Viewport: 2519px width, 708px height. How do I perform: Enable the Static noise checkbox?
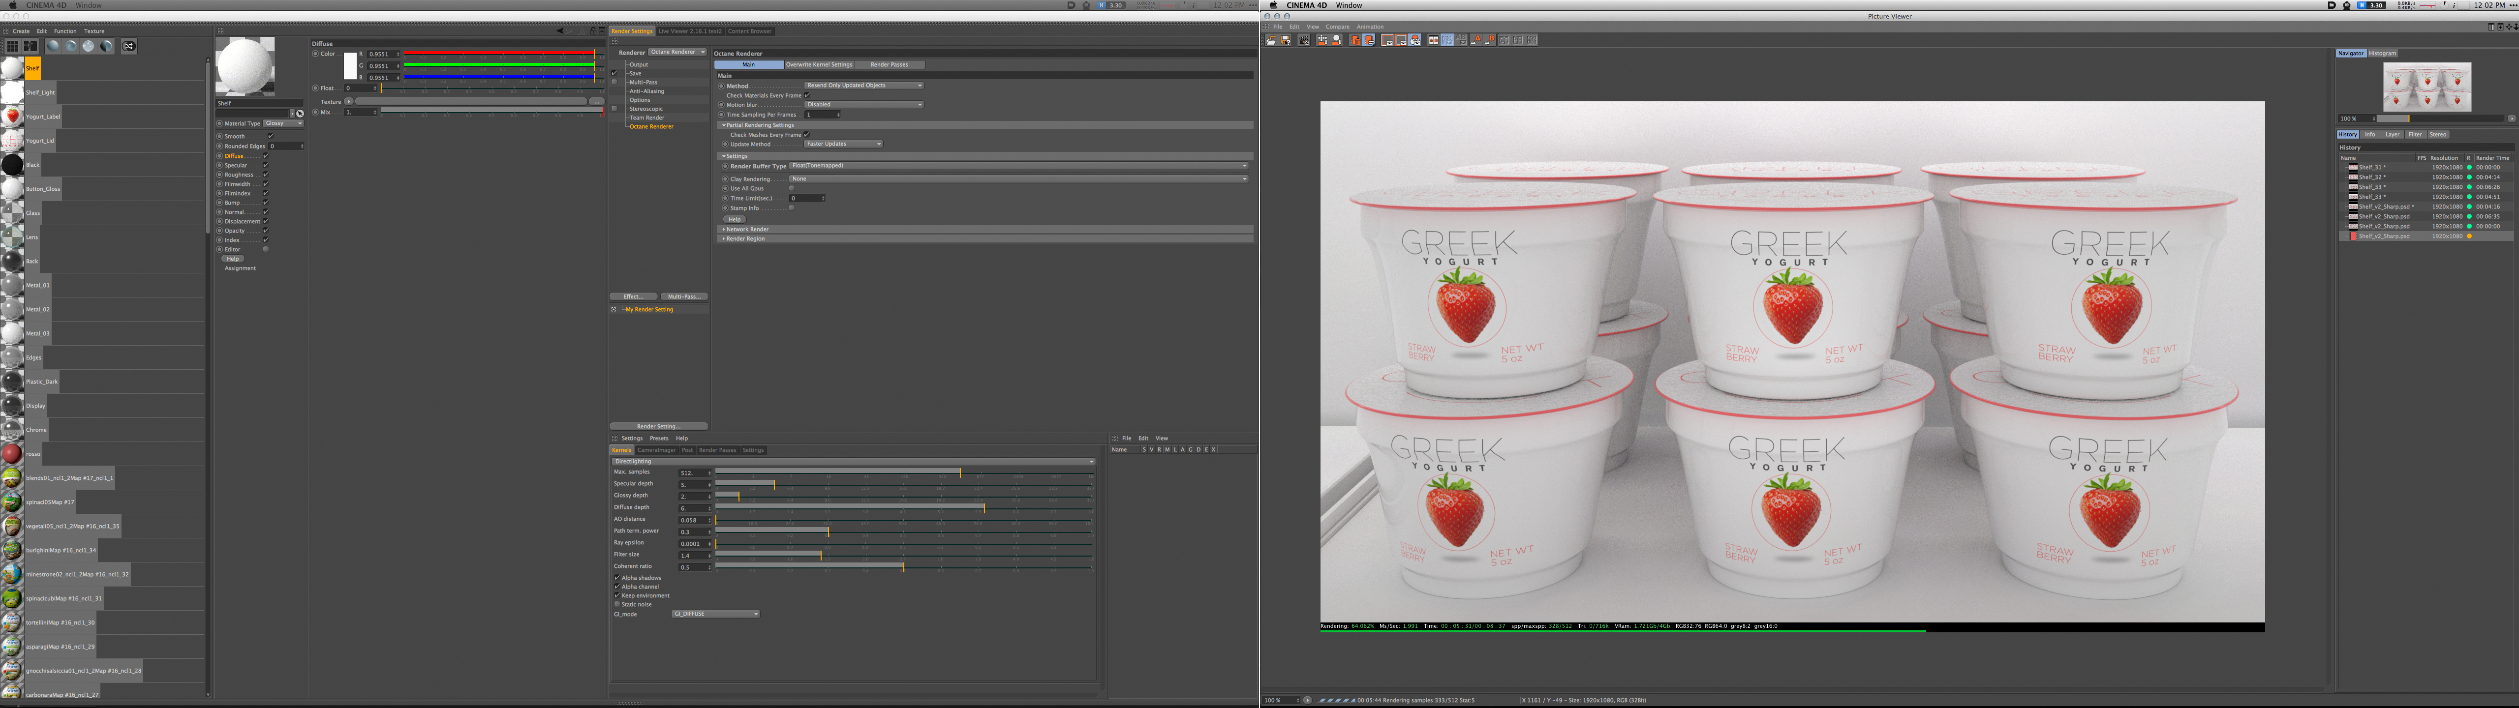(x=617, y=604)
